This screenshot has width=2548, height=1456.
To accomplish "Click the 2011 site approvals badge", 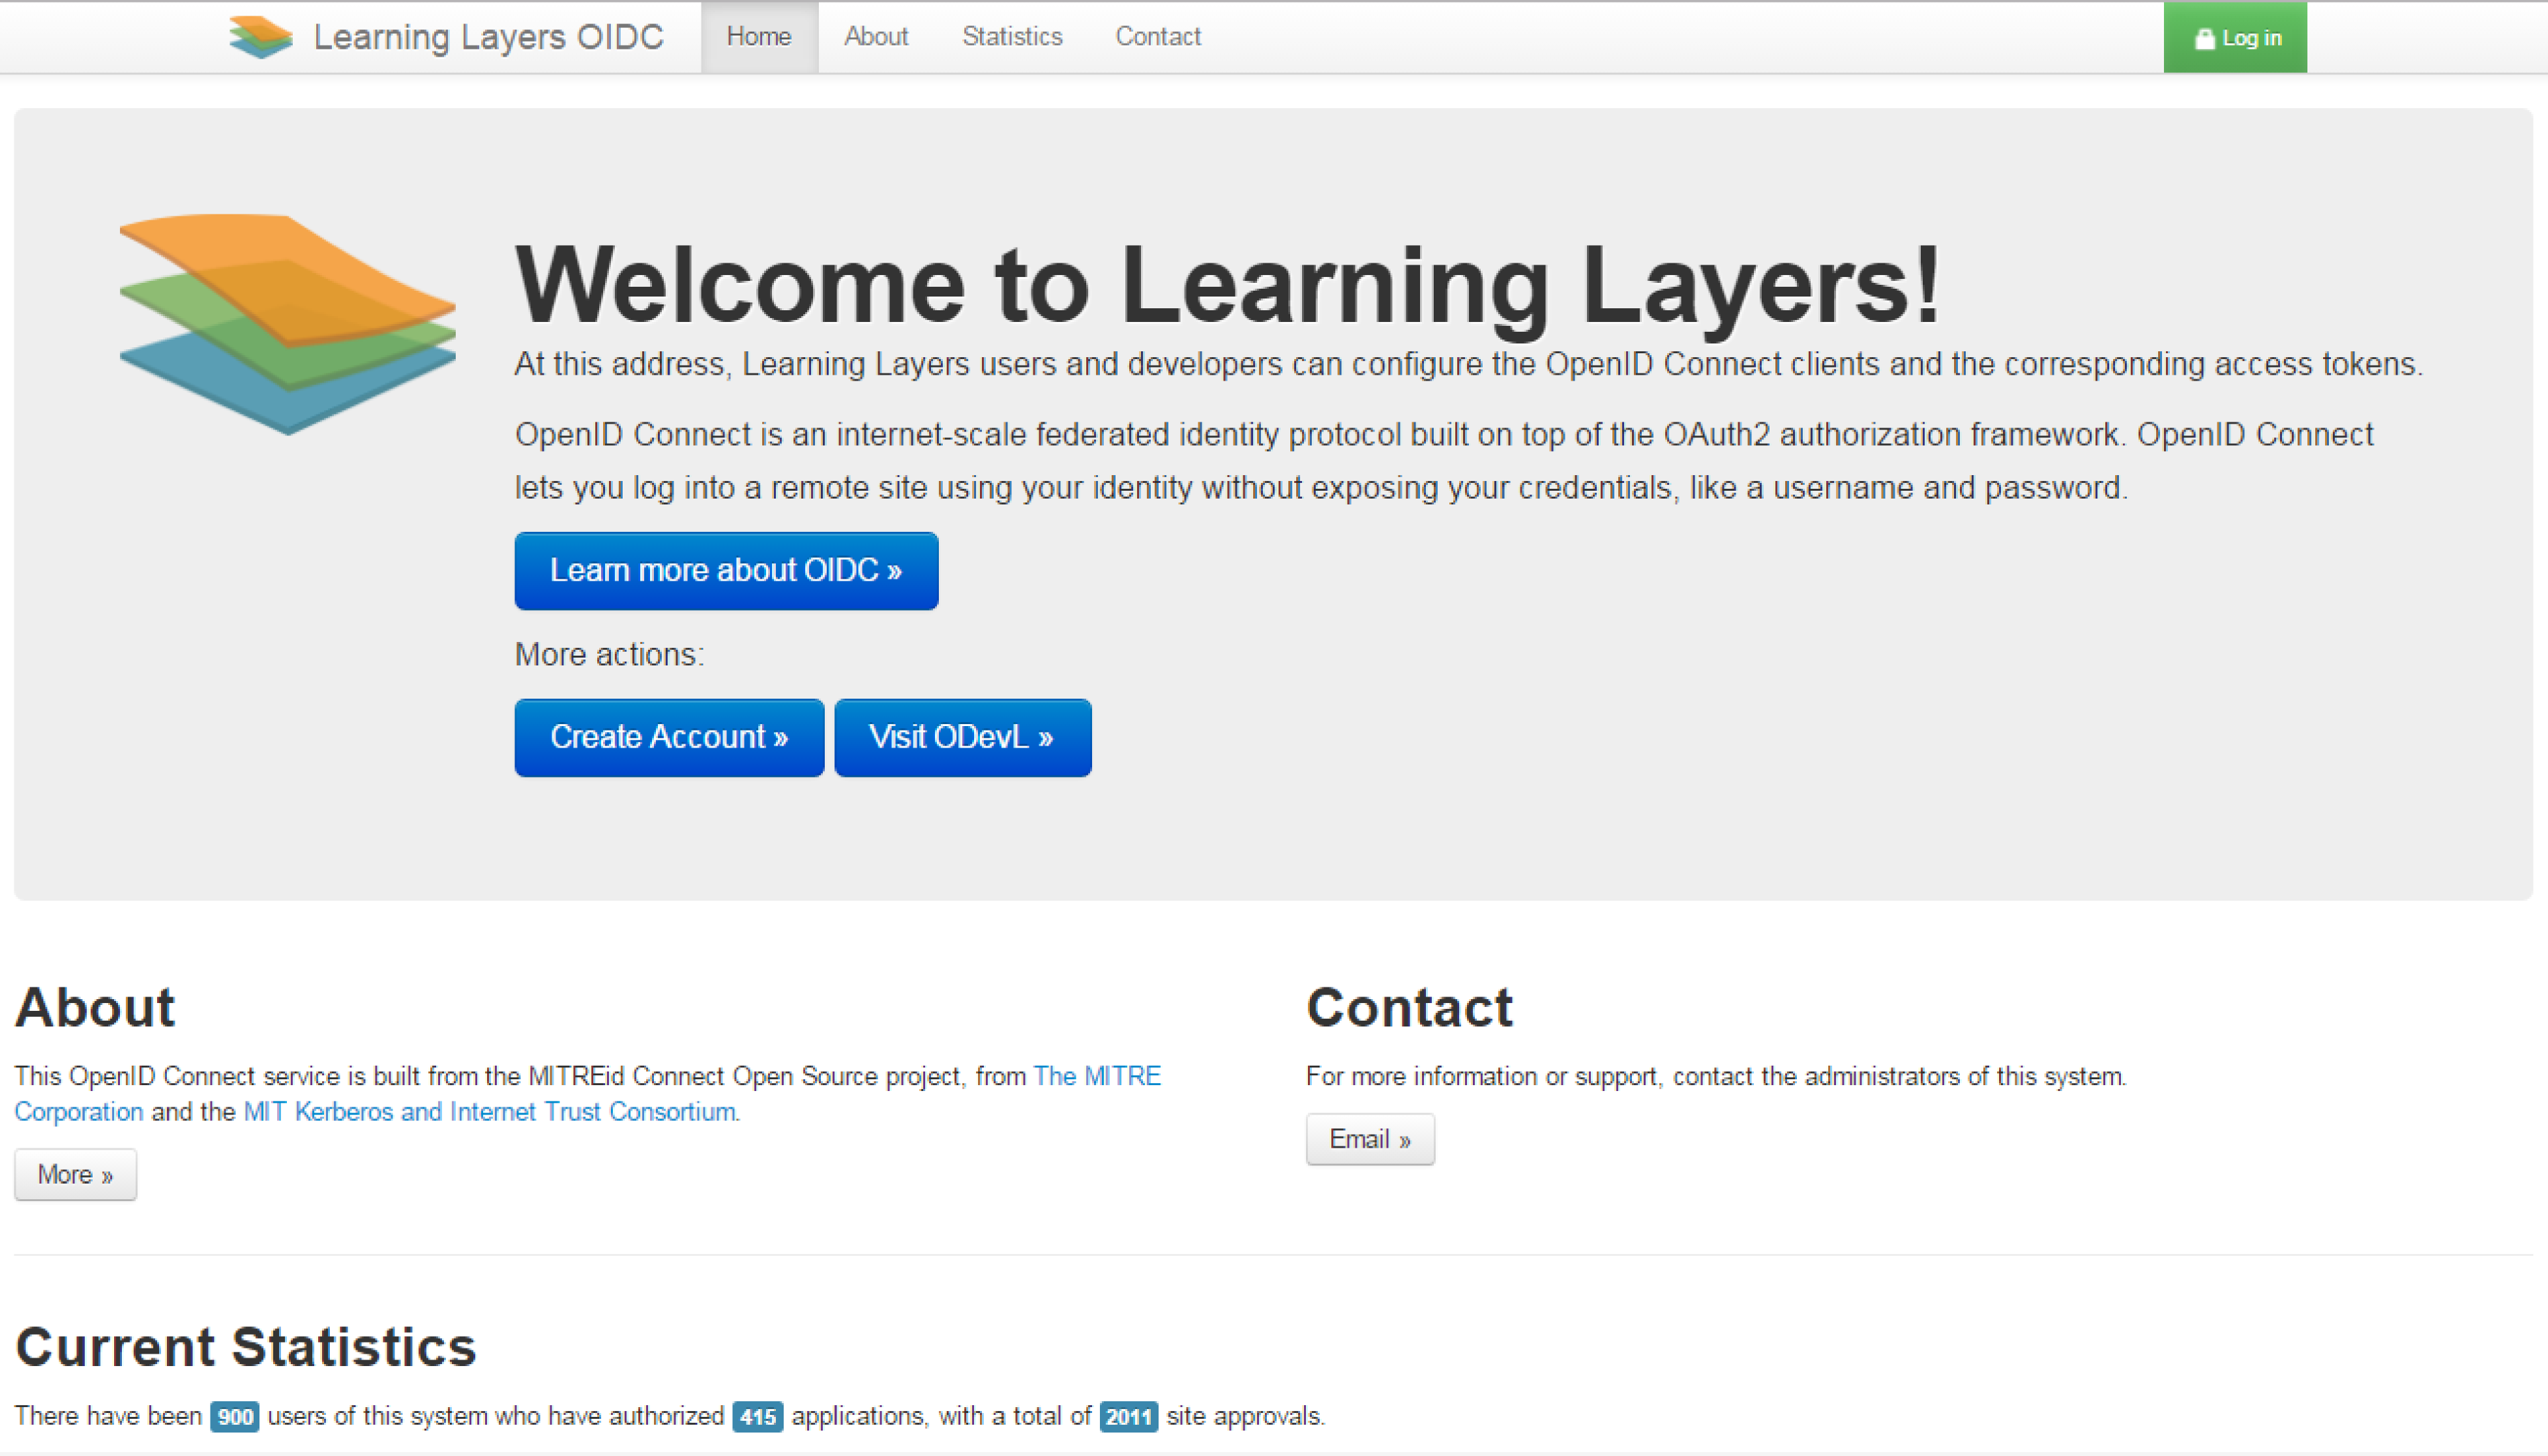I will point(1129,1416).
